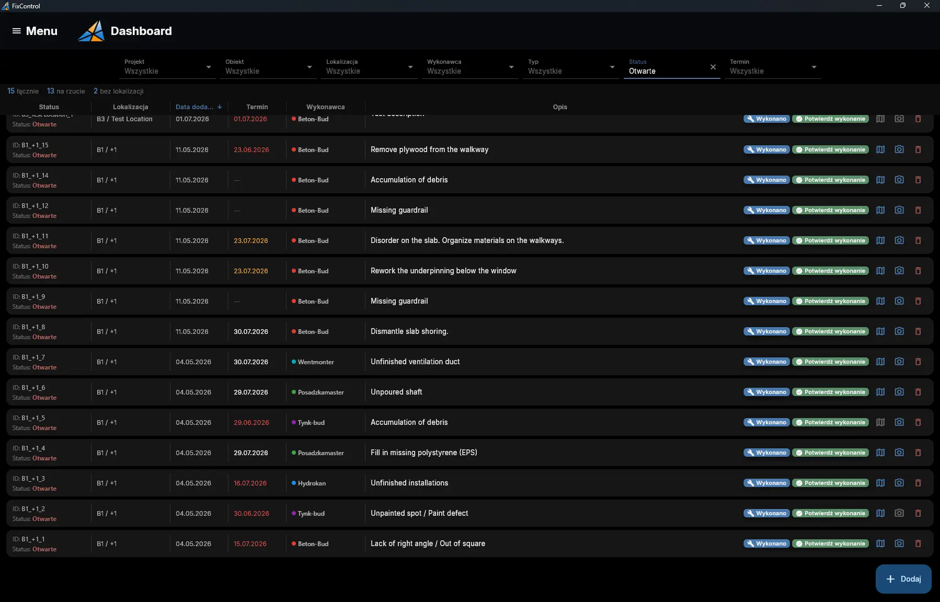Open the hamburger Menu
Screen dimensions: 940x602
coord(35,31)
